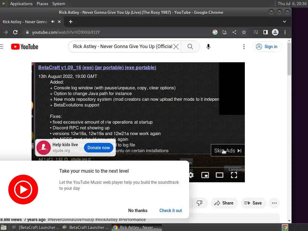Click the Share button
The image size is (308, 231).
tap(224, 203)
